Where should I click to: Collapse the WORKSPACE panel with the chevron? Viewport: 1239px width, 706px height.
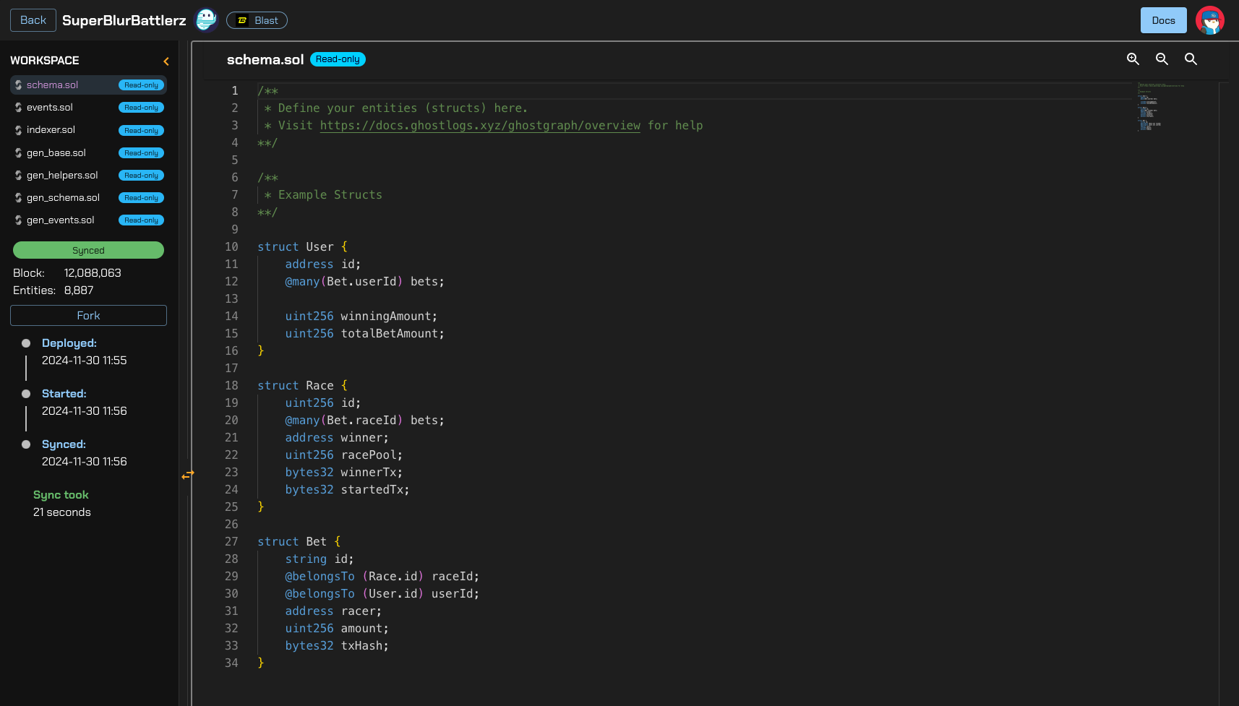[x=166, y=61]
